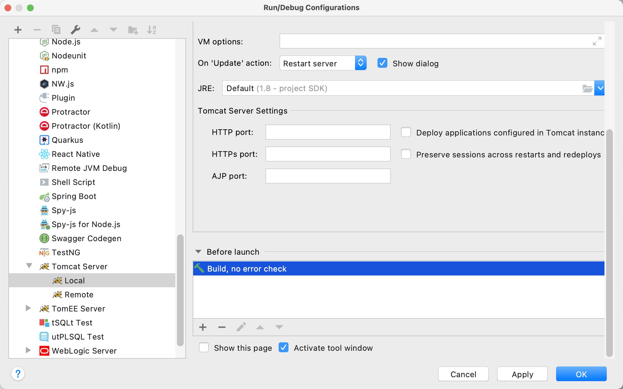623x389 pixels.
Task: Collapse the Tomcat Server tree node
Action: (x=29, y=266)
